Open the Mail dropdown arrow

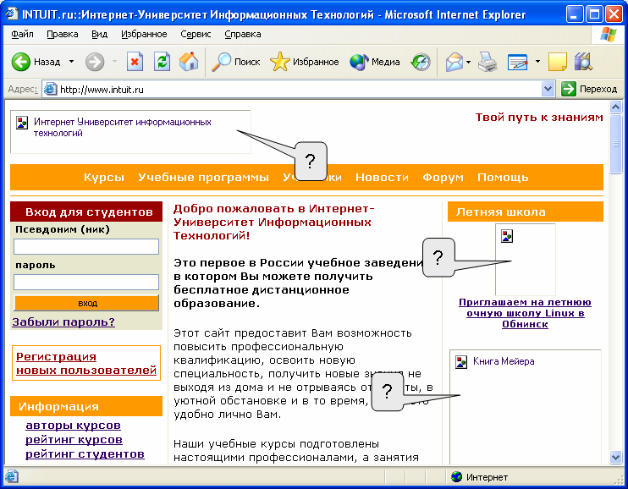click(x=468, y=62)
